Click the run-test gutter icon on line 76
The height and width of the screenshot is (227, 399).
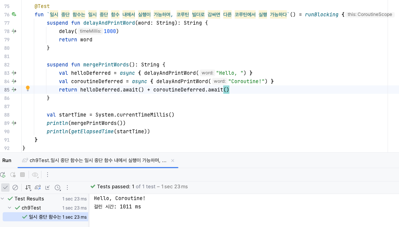pyautogui.click(x=14, y=14)
